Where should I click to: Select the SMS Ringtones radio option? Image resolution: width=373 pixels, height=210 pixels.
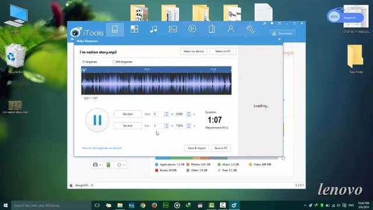pyautogui.click(x=114, y=62)
